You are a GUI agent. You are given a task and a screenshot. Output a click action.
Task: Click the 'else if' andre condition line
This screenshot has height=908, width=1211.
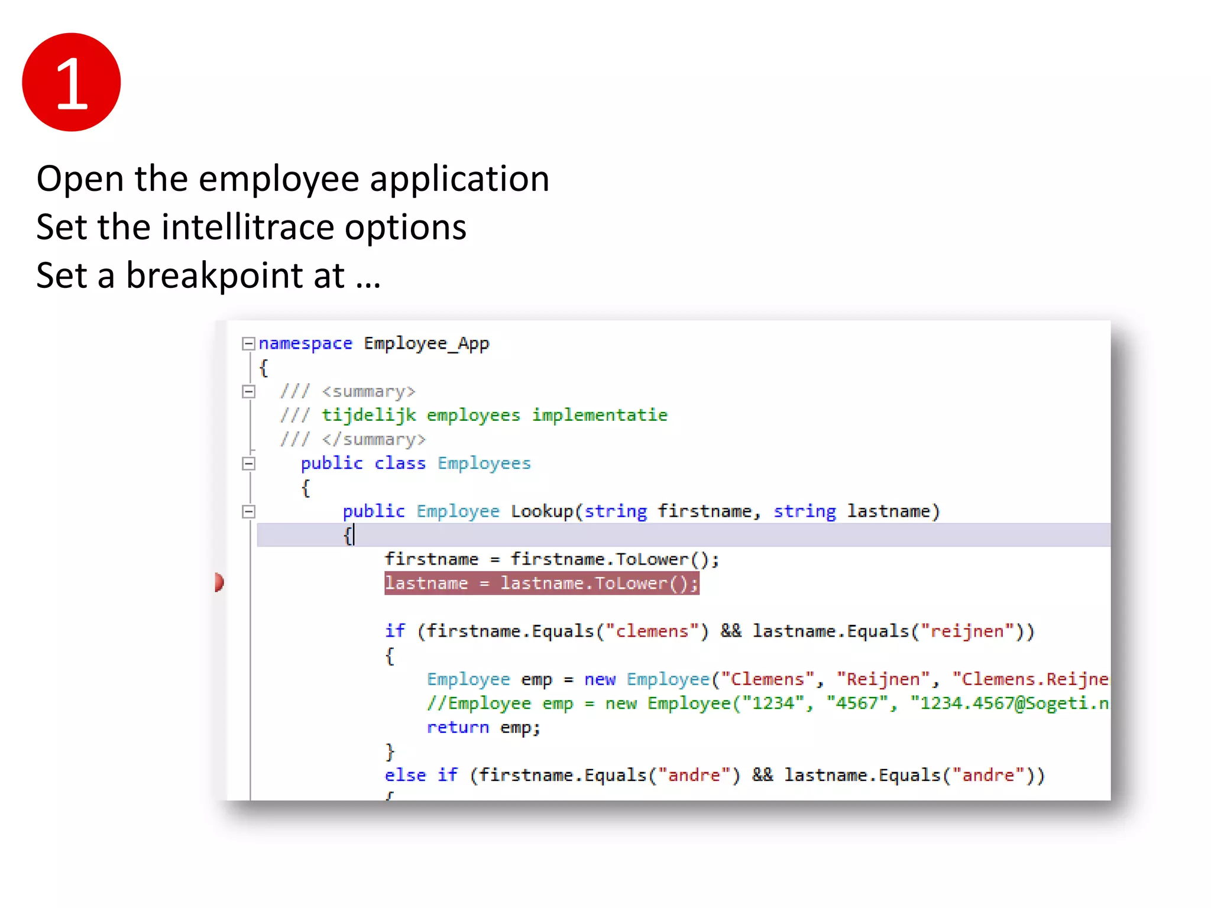pyautogui.click(x=715, y=775)
